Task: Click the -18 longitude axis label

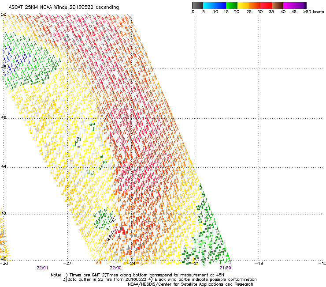Action: [259, 264]
